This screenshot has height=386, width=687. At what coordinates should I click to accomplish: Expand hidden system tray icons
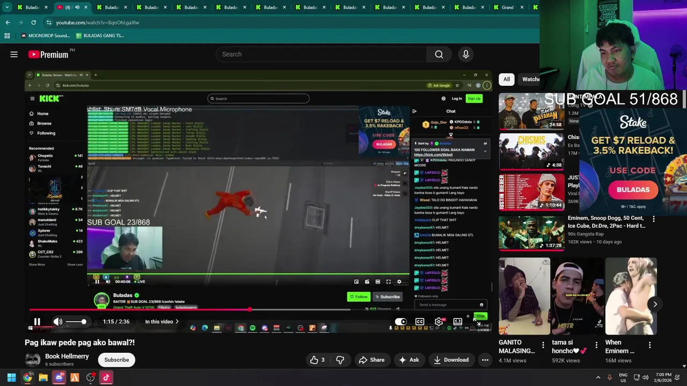tap(598, 377)
